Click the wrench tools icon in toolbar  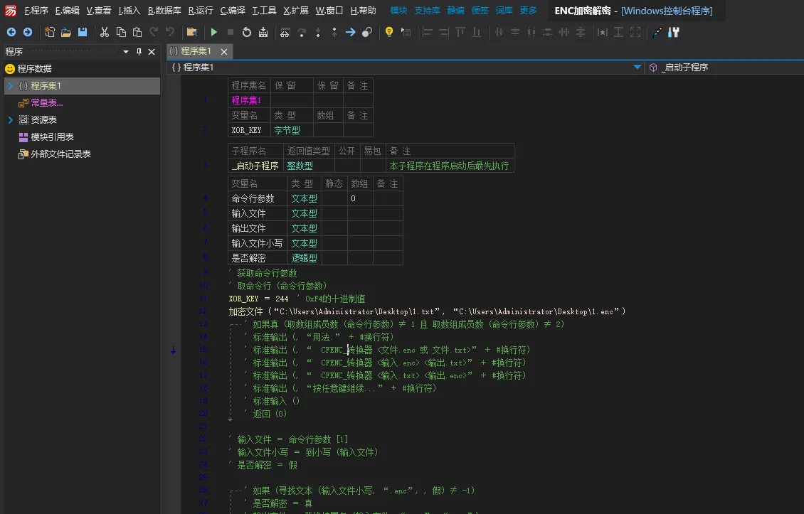[x=674, y=32]
